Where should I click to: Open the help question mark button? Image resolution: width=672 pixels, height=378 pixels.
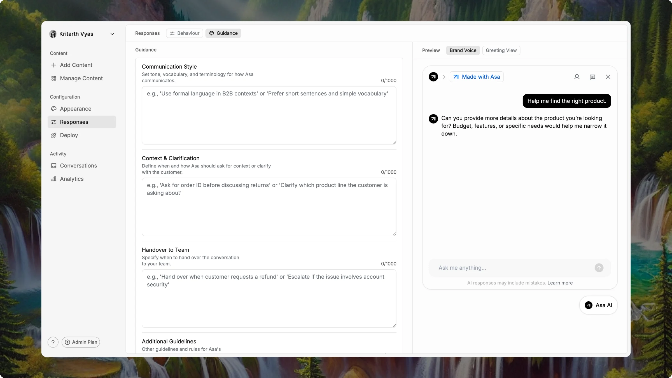(x=53, y=342)
